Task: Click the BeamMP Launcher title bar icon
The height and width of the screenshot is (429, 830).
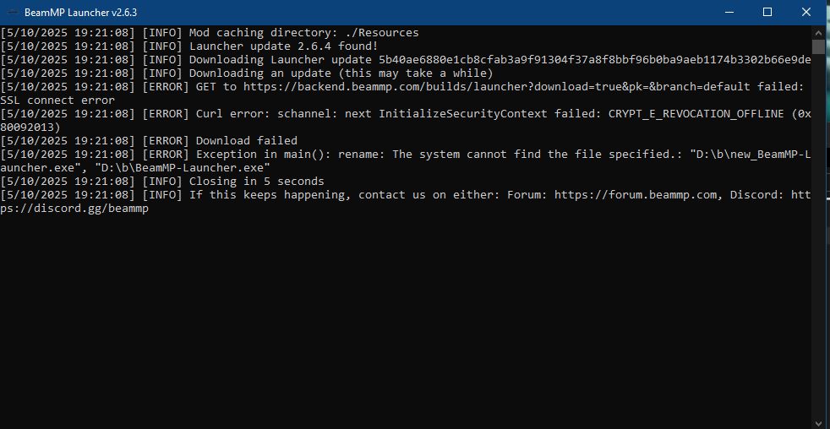Action: coord(13,12)
